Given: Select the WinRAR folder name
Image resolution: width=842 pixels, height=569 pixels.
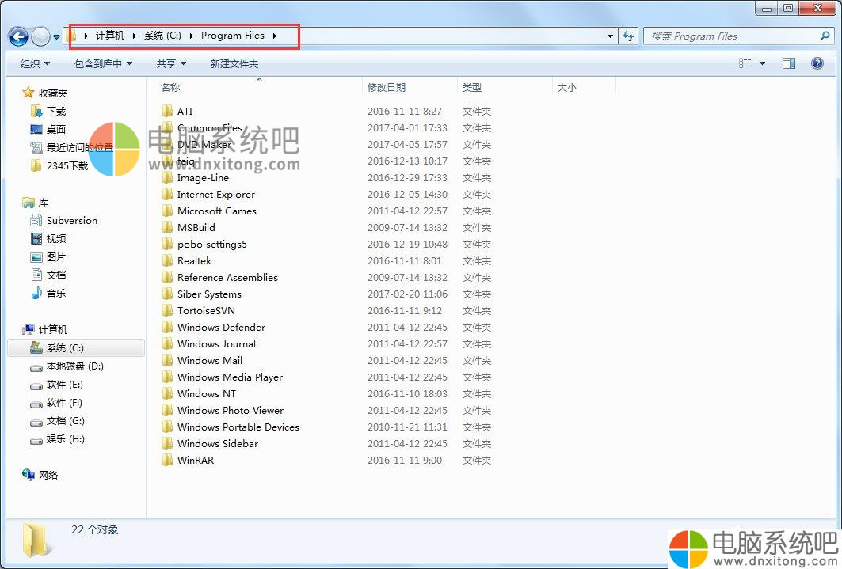Looking at the screenshot, I should click(196, 460).
